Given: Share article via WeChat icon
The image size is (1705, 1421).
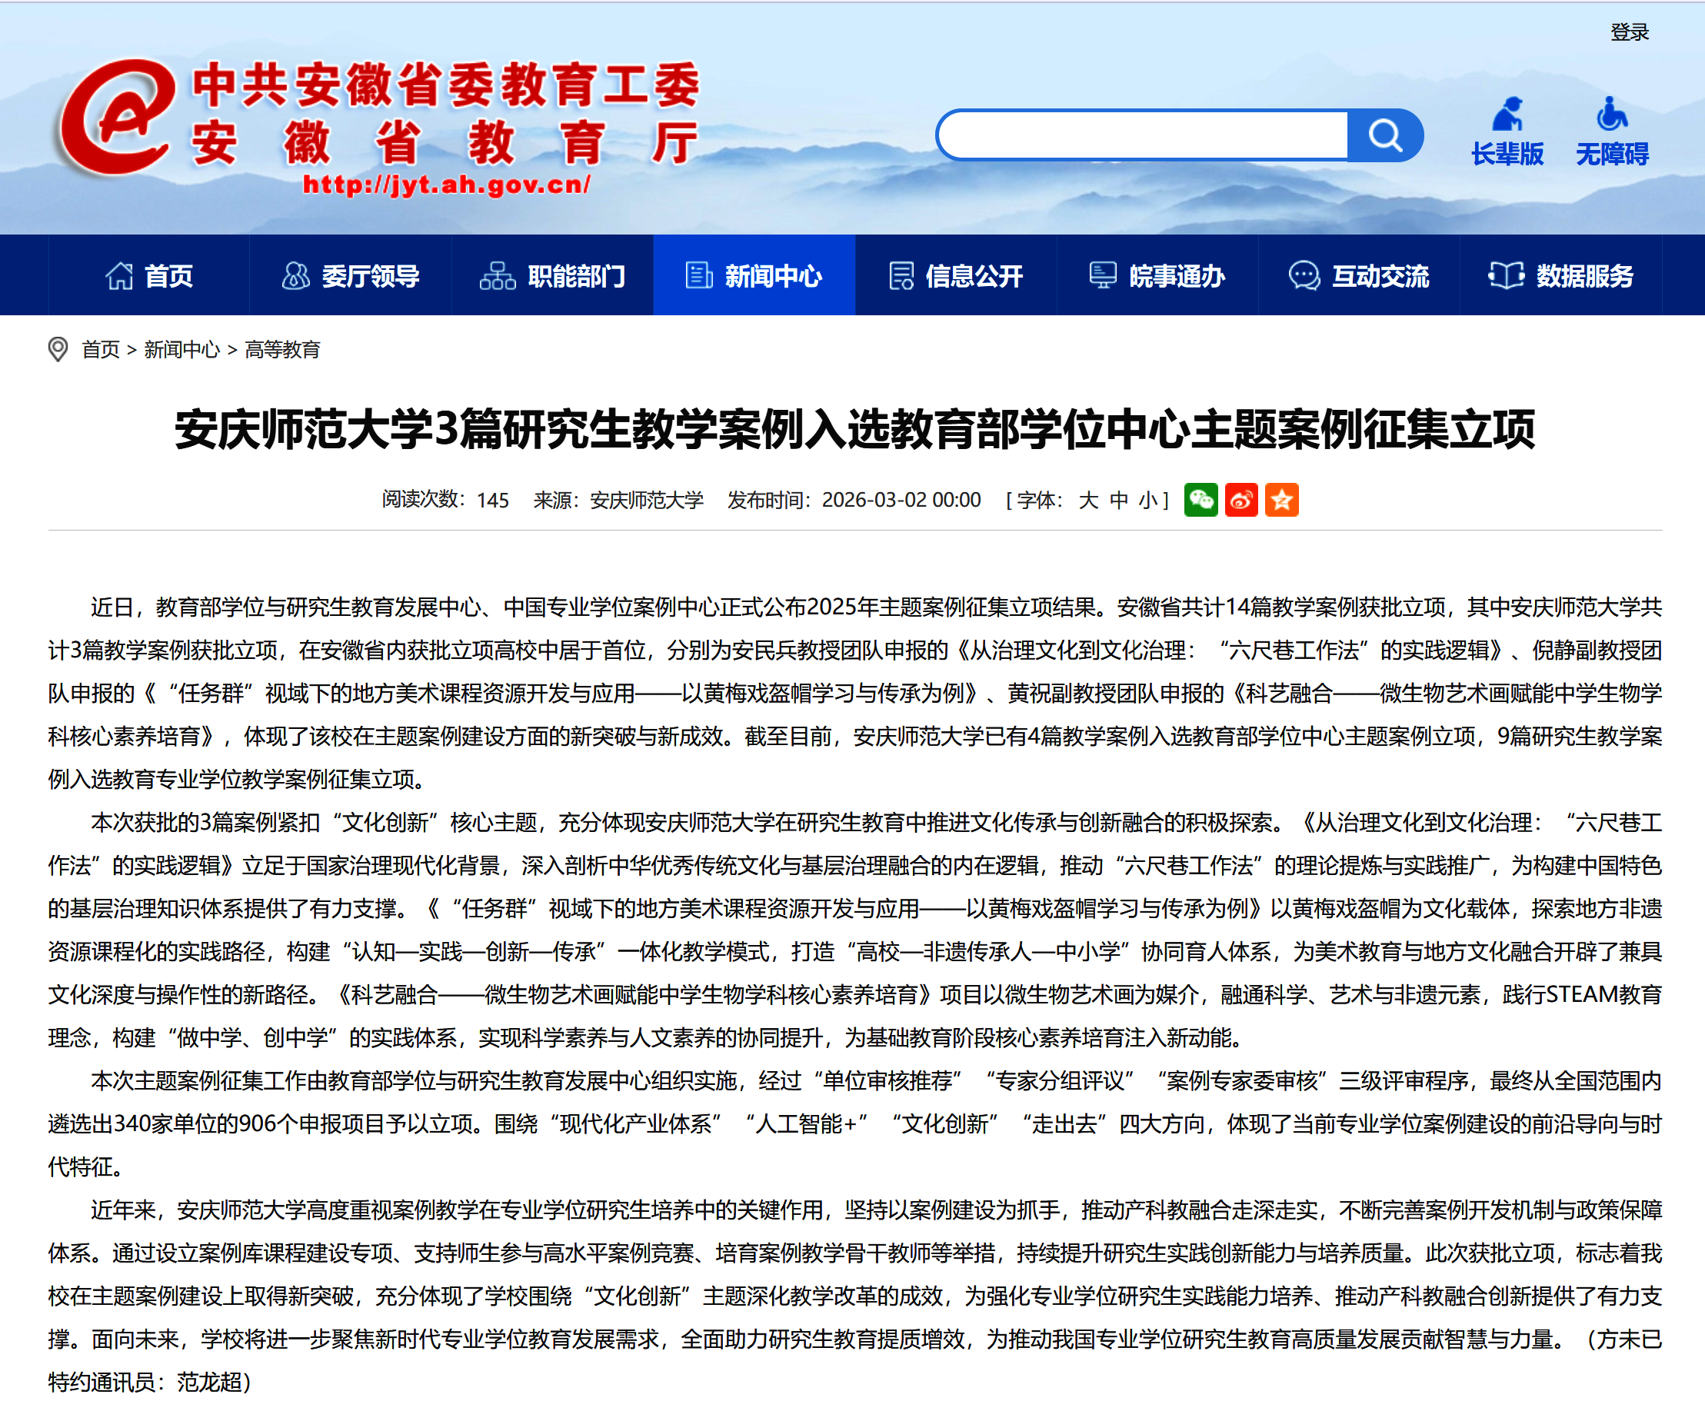Looking at the screenshot, I should [x=1200, y=499].
